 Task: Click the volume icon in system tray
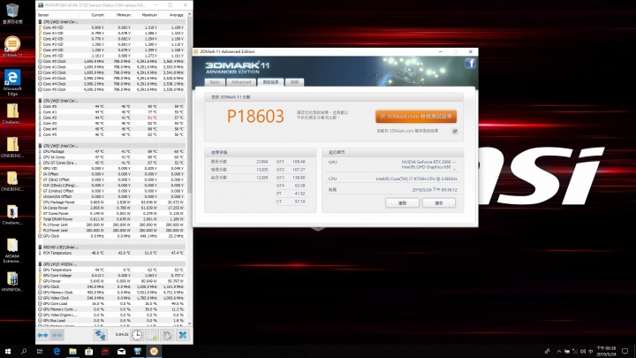tap(582, 352)
